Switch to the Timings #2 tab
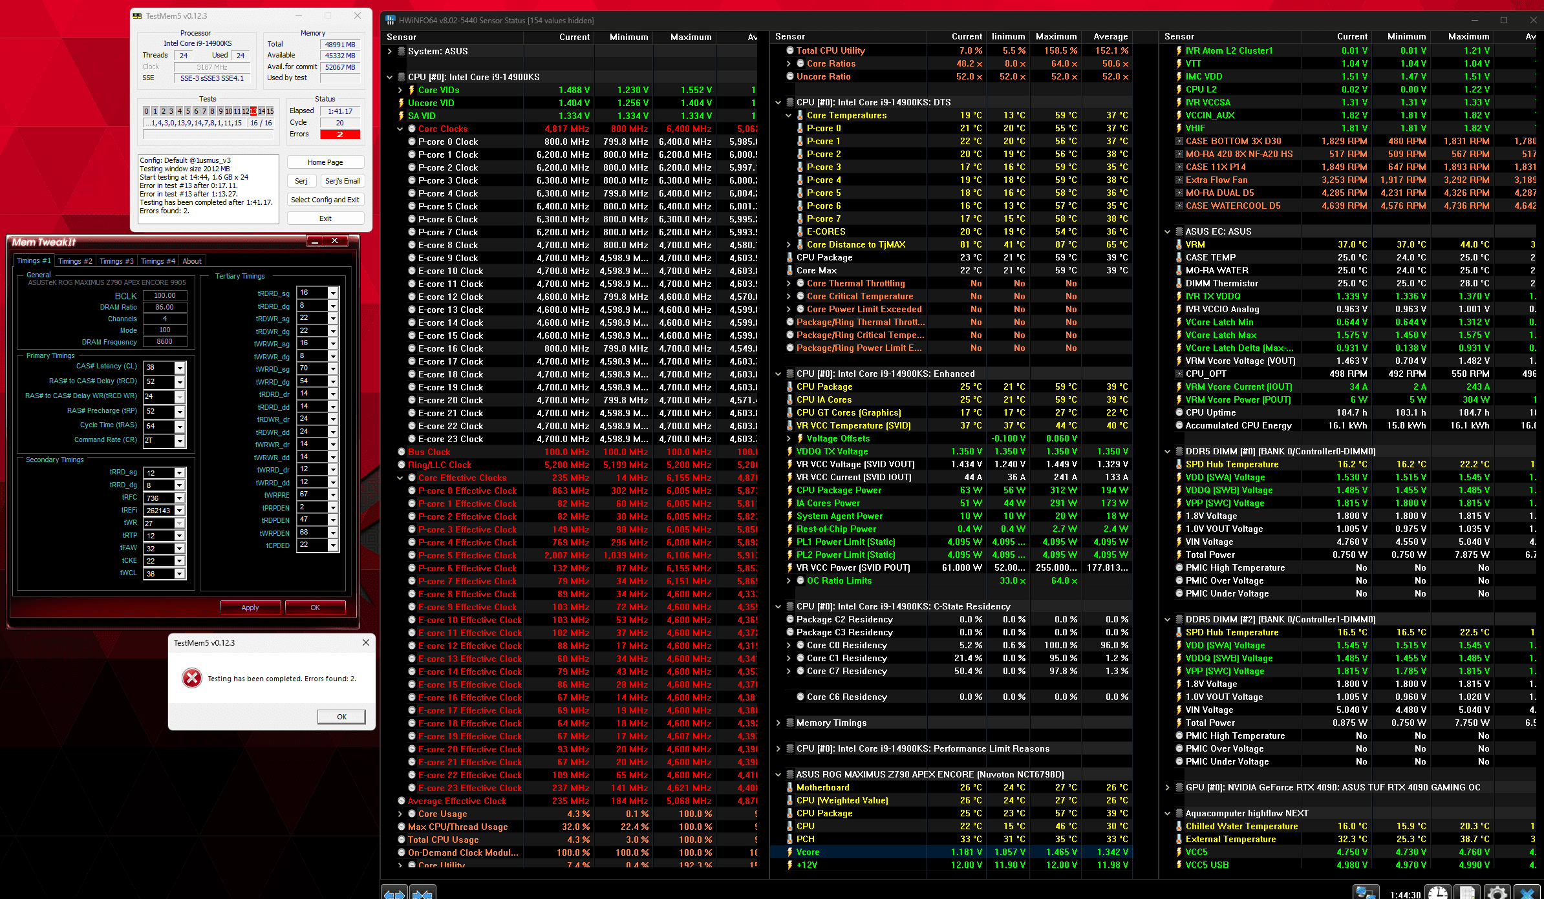 75,261
